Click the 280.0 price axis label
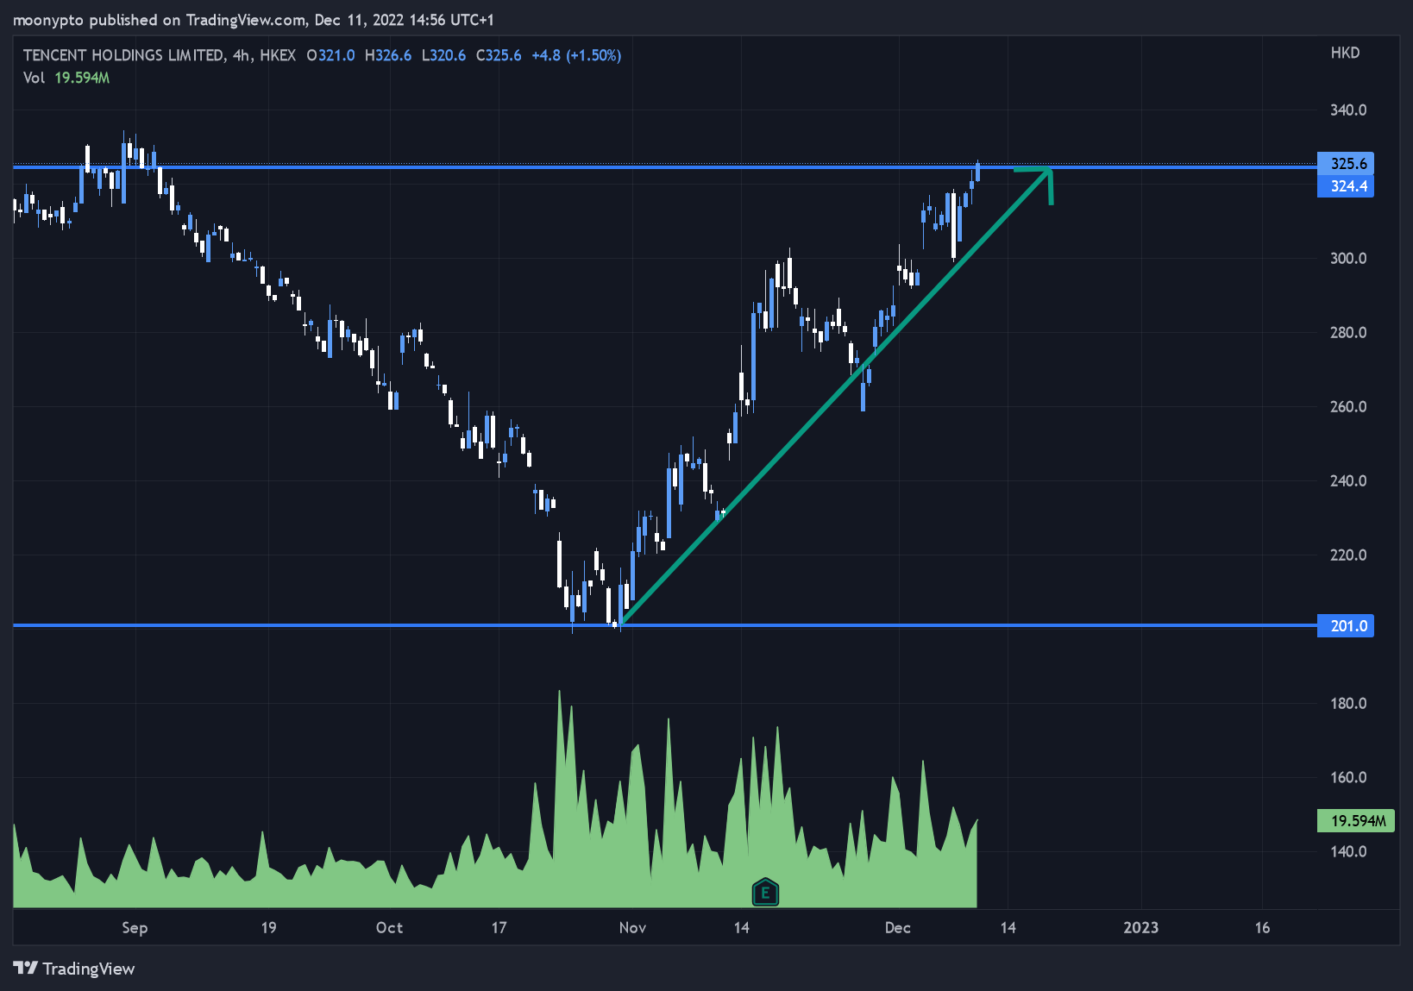 pos(1348,333)
